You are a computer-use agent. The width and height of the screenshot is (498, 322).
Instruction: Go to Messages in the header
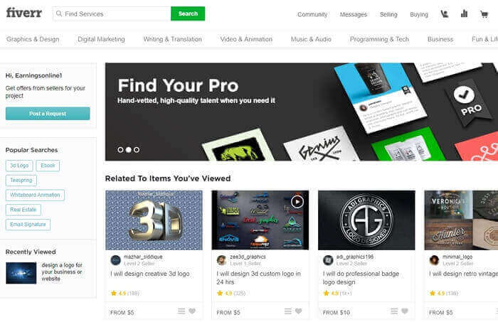point(353,14)
